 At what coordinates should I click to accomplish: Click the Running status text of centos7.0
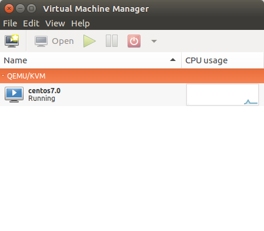[42, 98]
